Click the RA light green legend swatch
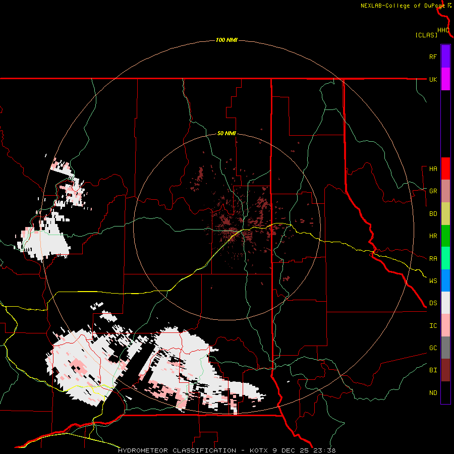454x454 pixels. [445, 258]
